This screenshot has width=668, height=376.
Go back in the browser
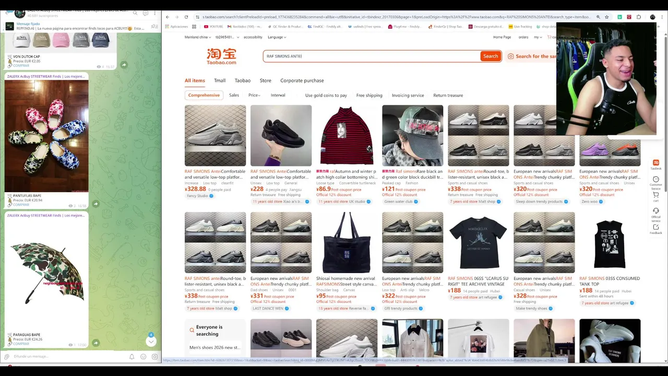[168, 17]
